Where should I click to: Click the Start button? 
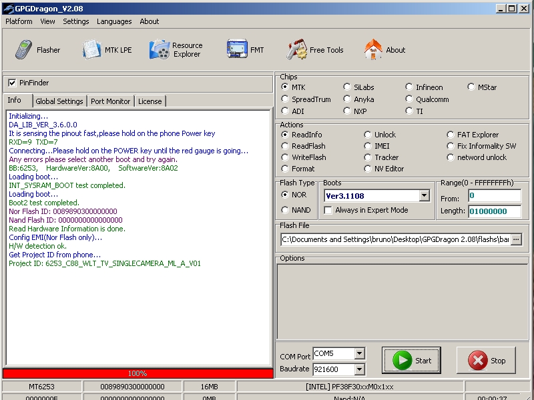pos(411,360)
